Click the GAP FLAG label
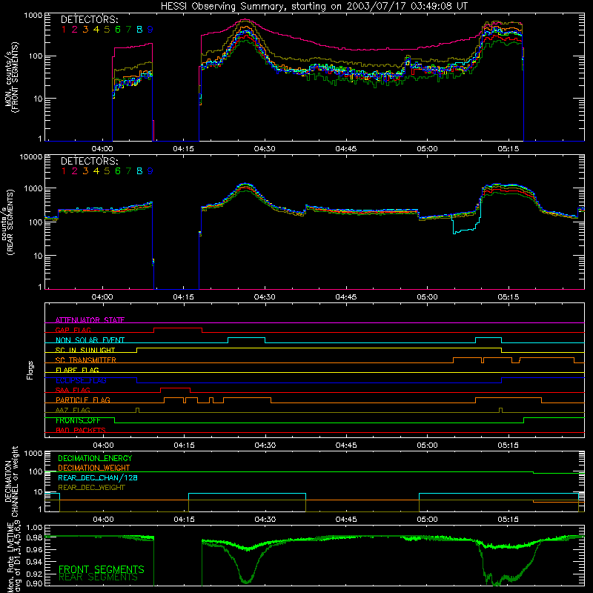This screenshot has height=593, width=593. pyautogui.click(x=73, y=330)
